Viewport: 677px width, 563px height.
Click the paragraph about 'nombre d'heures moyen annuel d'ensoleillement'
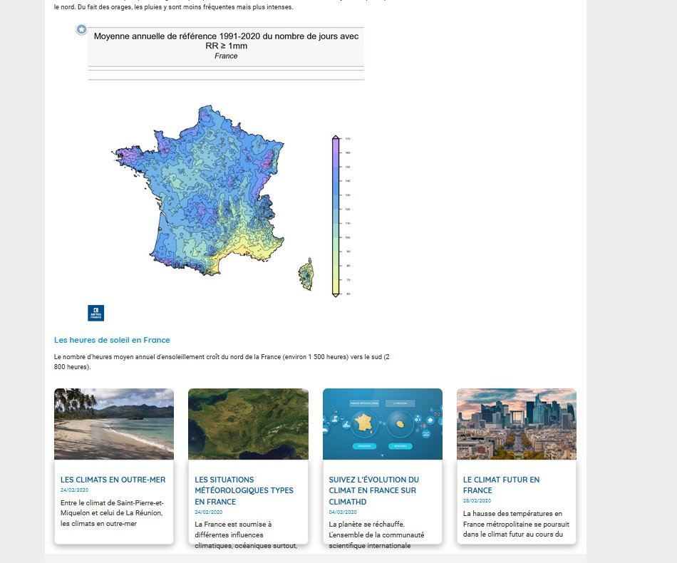coord(222,362)
